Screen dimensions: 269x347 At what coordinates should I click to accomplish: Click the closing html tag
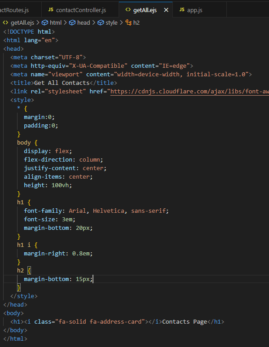[x=15, y=339]
